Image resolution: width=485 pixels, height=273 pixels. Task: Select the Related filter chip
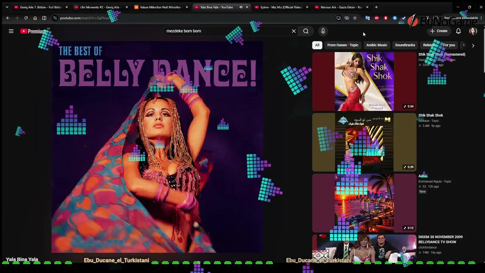(429, 45)
